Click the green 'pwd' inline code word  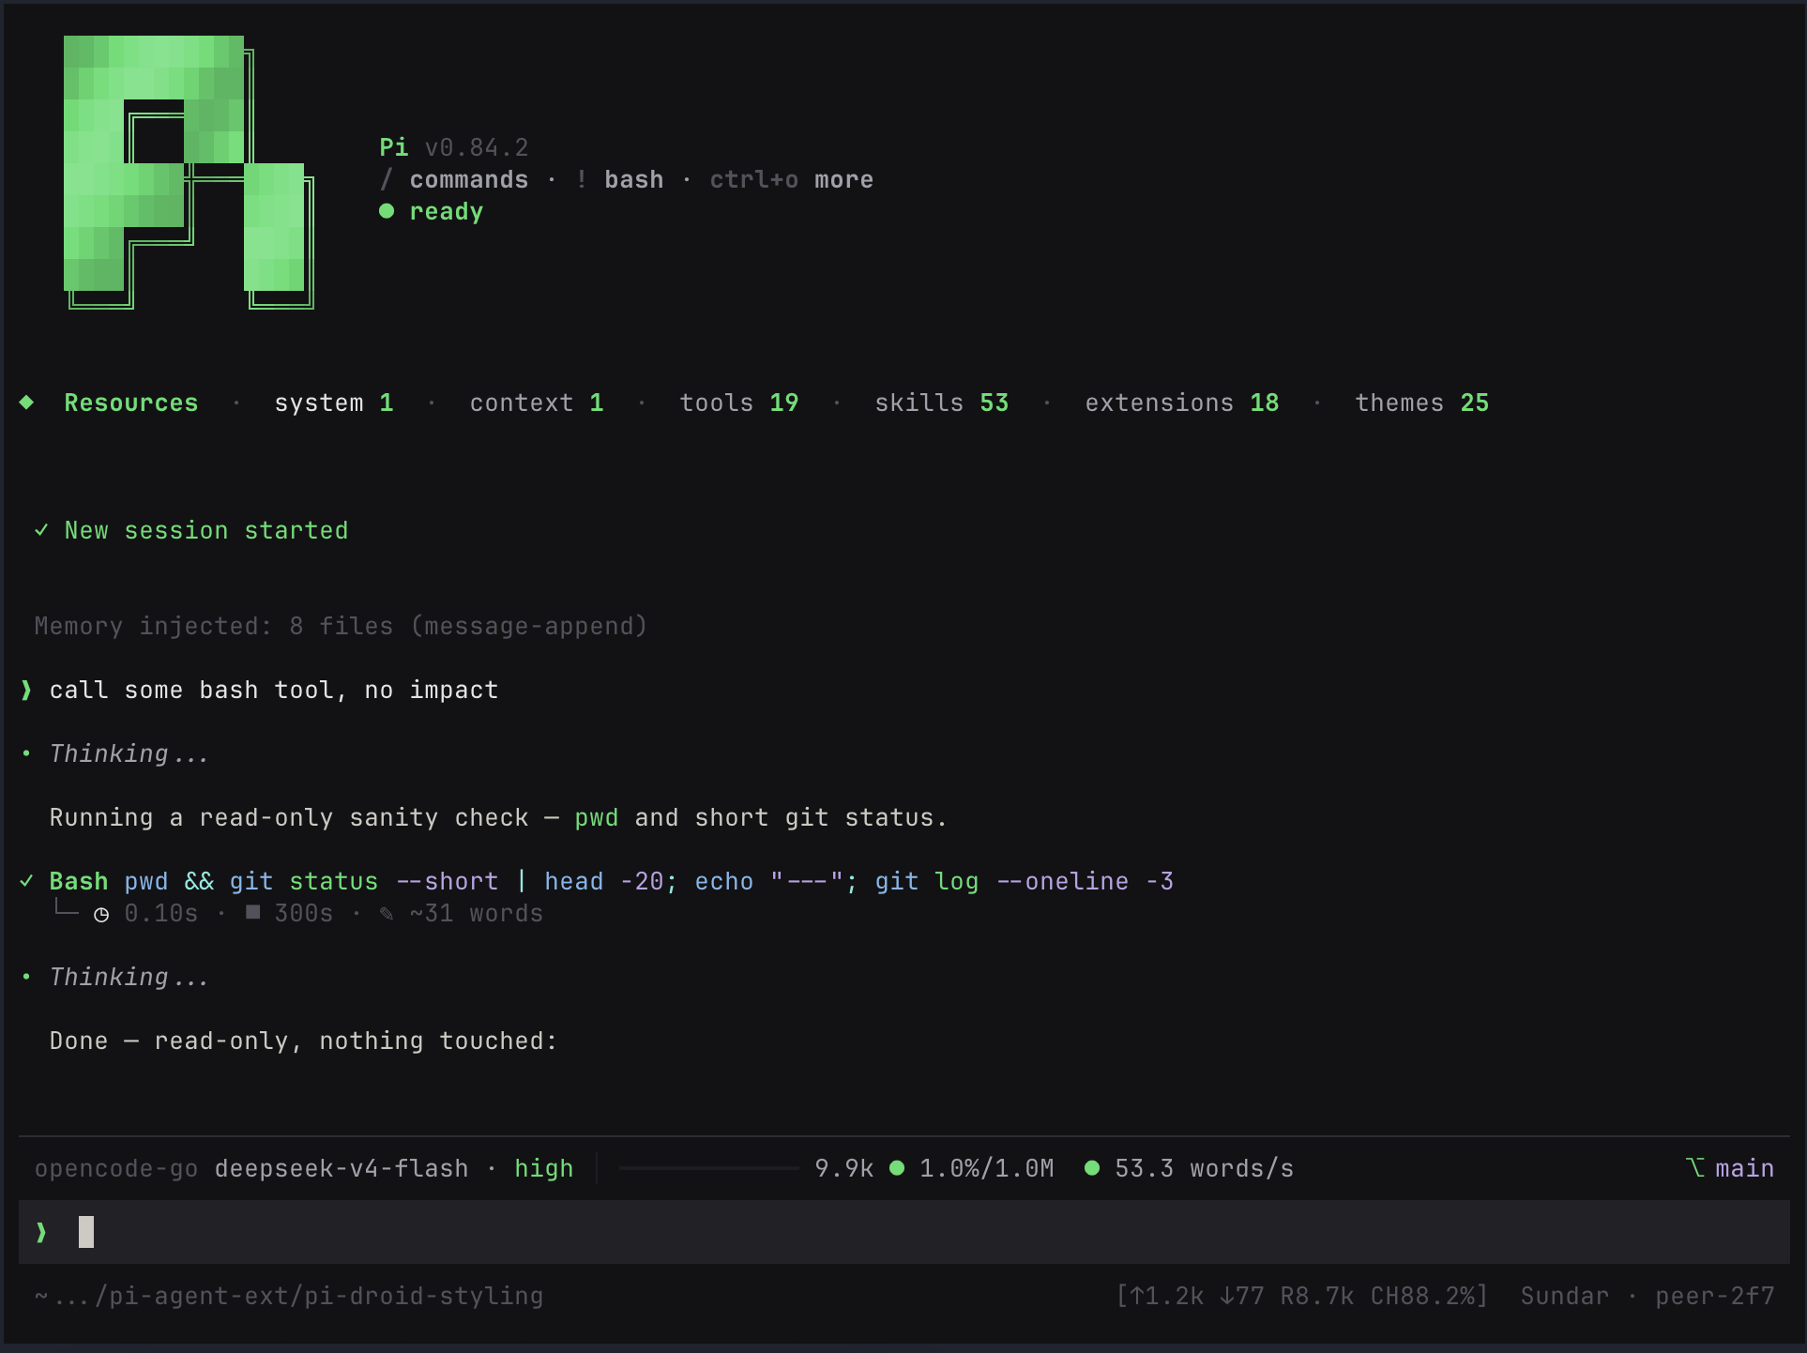coord(597,818)
